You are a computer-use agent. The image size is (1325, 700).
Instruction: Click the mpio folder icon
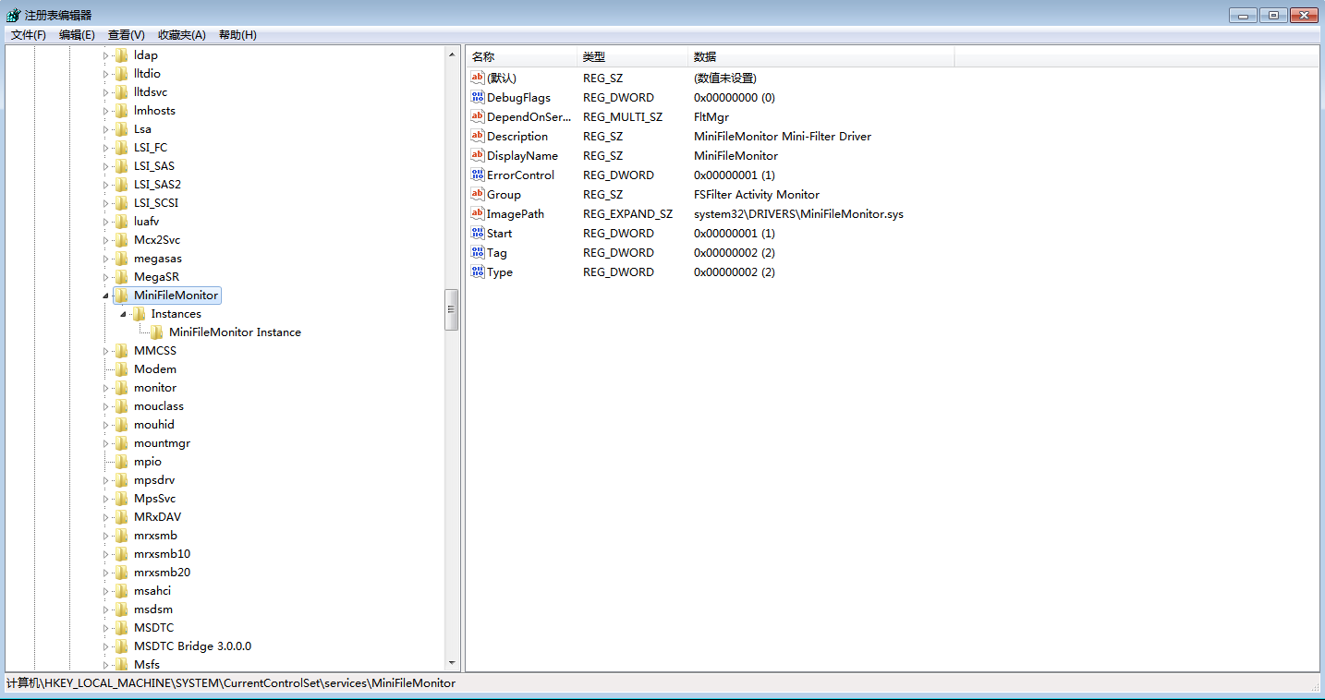(122, 462)
